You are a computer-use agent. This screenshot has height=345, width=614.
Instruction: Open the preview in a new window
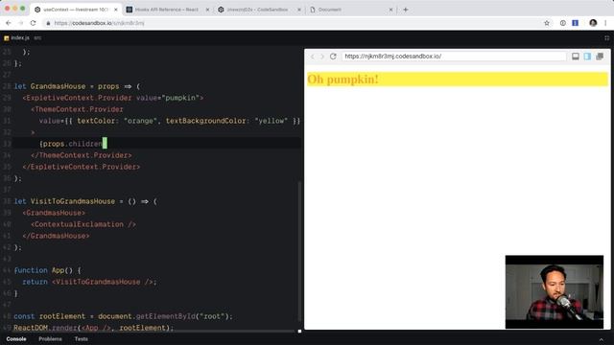click(600, 57)
